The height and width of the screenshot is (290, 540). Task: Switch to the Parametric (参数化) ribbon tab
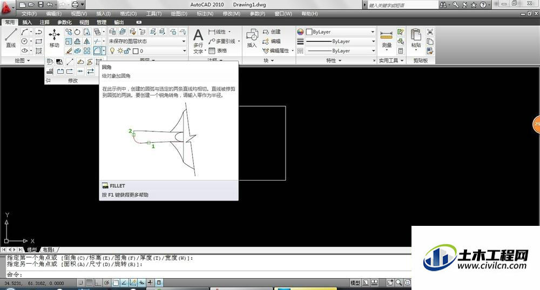coord(64,22)
